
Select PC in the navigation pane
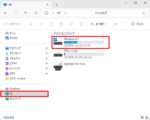[25, 94]
